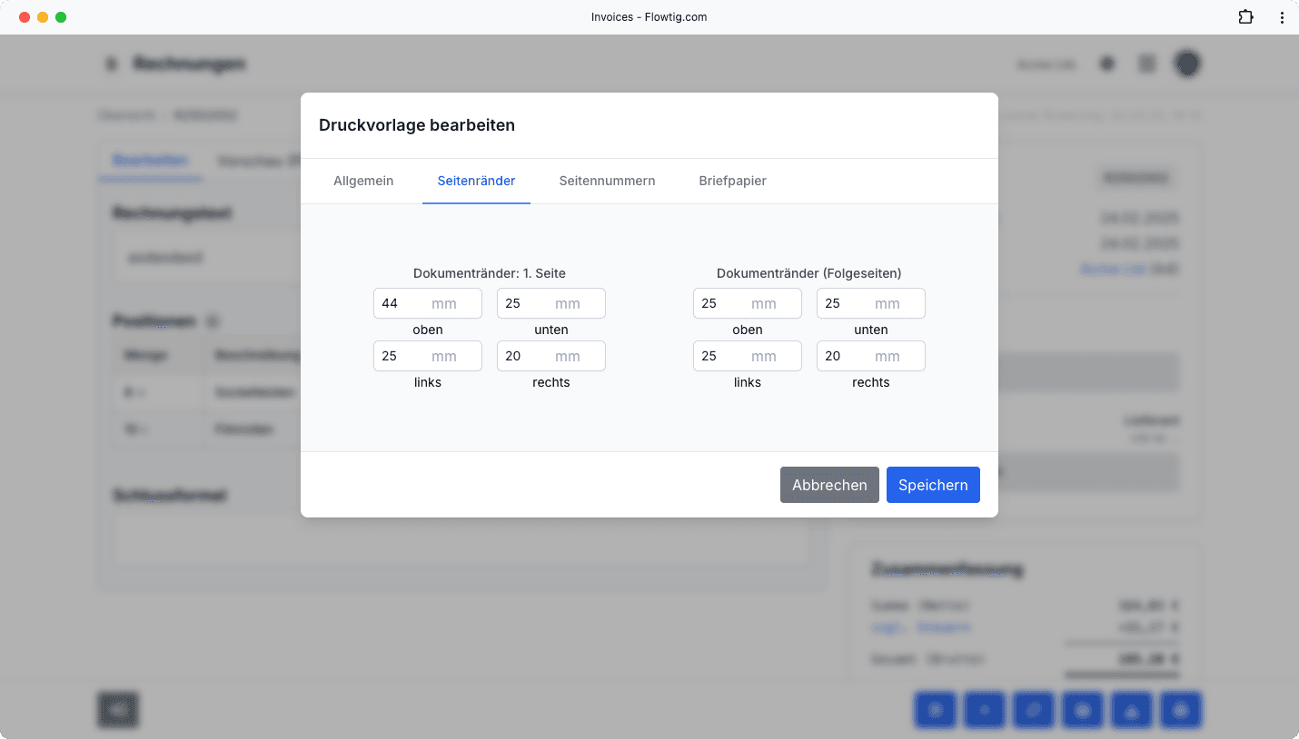Open the browser extensions puzzle icon
1299x739 pixels.
(x=1245, y=17)
